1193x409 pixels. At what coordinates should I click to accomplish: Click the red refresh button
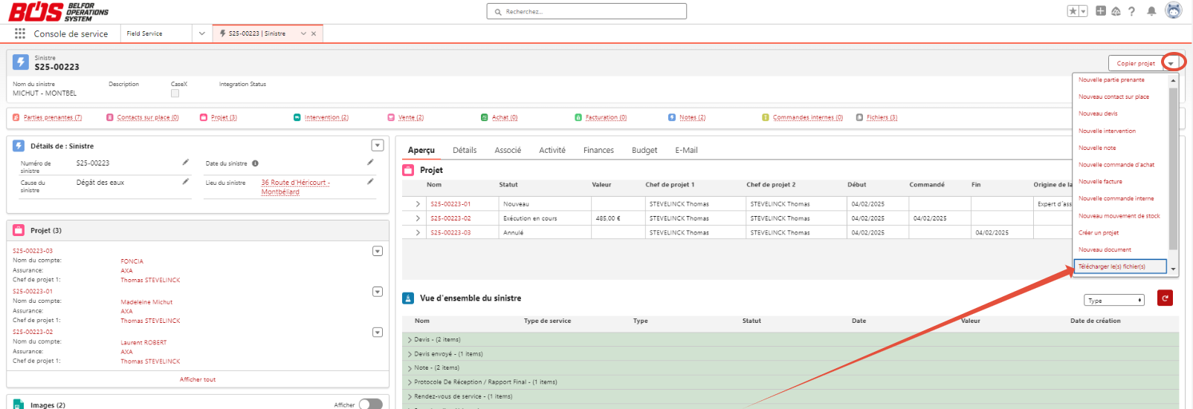[1165, 298]
